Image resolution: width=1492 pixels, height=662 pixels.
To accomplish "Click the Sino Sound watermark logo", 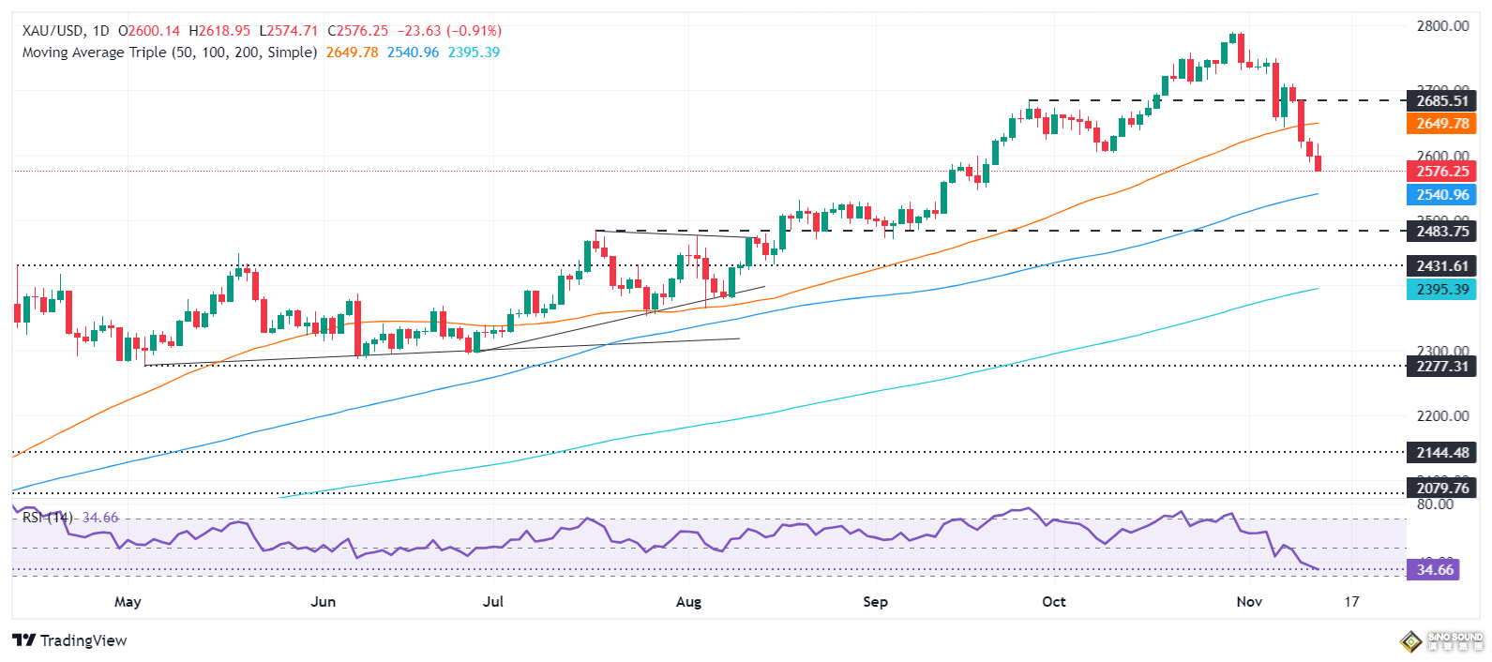I will [1441, 641].
